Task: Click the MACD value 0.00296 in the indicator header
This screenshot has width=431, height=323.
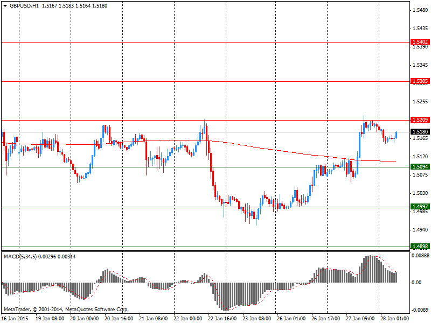Action: [x=47, y=257]
